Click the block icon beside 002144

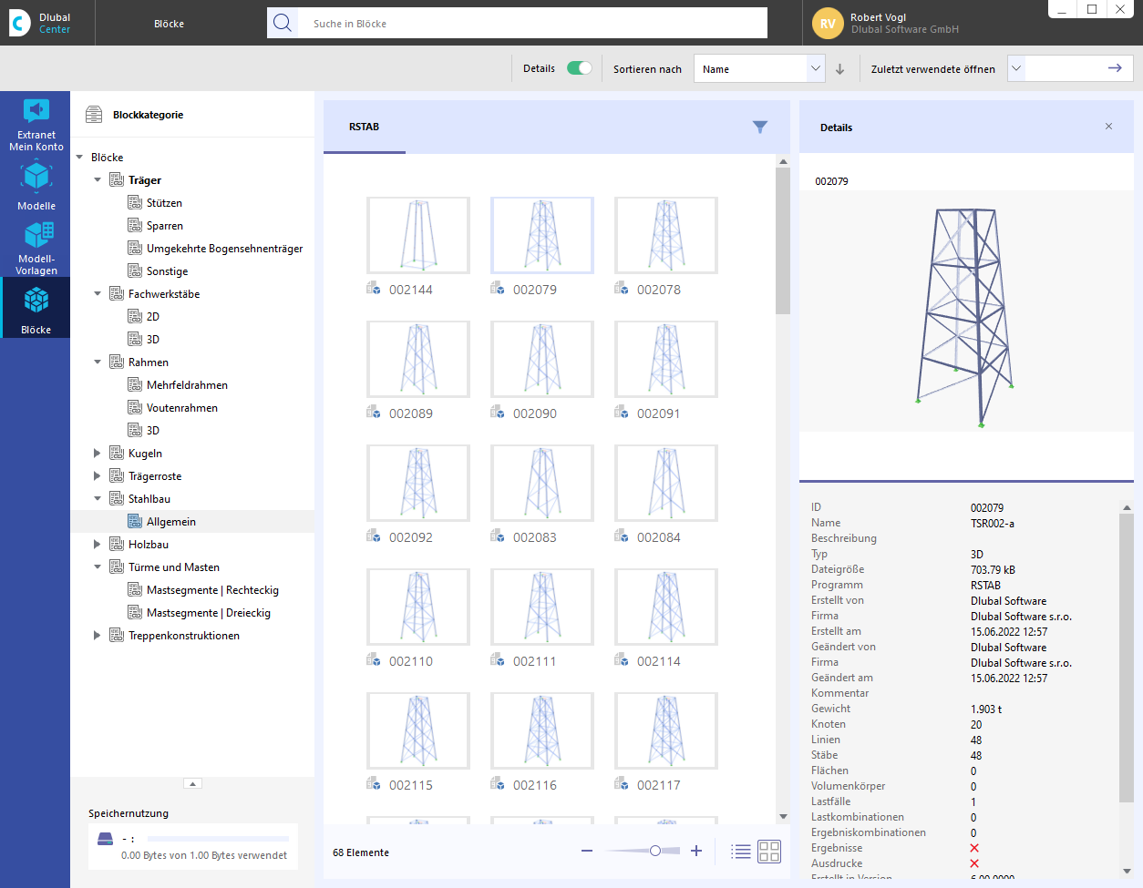point(374,289)
